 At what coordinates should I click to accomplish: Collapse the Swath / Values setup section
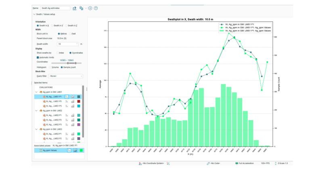34,14
